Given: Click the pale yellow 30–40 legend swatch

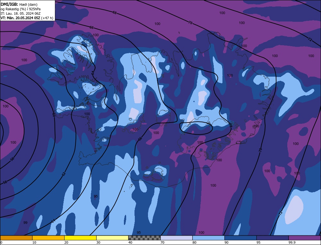Looking at the screenshot, I should [x=112, y=238].
